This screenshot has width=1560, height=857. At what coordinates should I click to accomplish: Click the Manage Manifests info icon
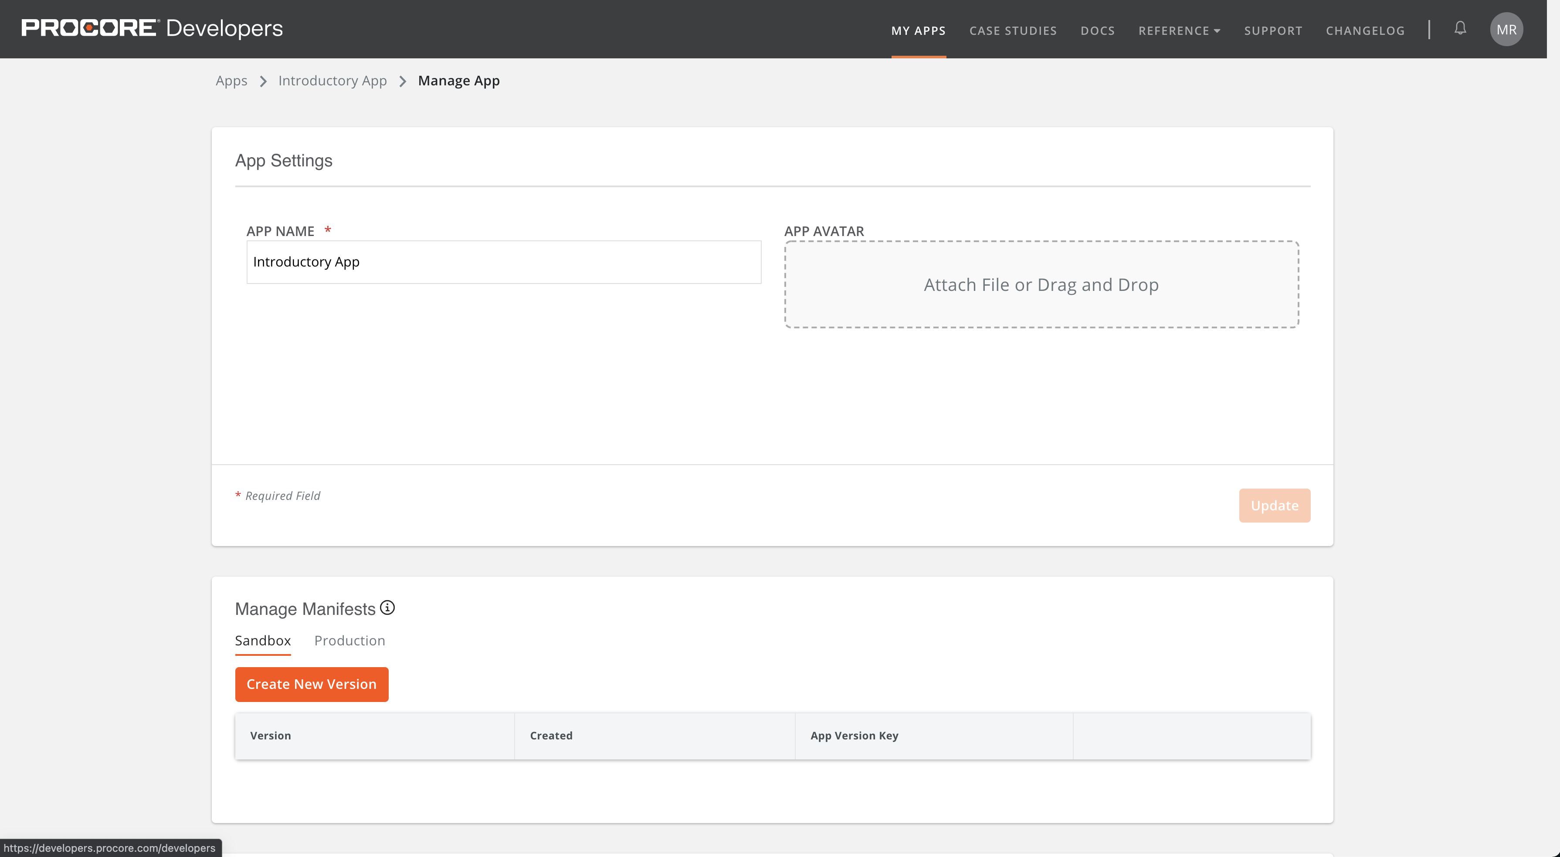[387, 607]
